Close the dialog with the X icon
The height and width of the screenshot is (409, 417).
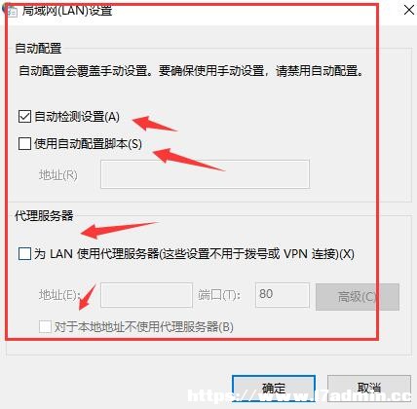pyautogui.click(x=409, y=9)
